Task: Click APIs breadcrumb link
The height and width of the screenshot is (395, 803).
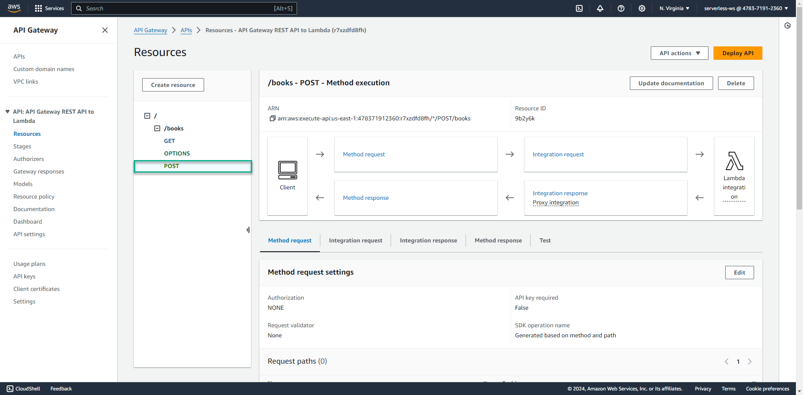Action: pyautogui.click(x=187, y=30)
